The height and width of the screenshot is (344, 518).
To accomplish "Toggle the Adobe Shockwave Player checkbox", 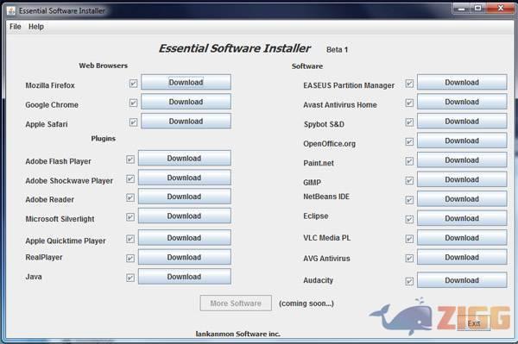I will pos(130,178).
